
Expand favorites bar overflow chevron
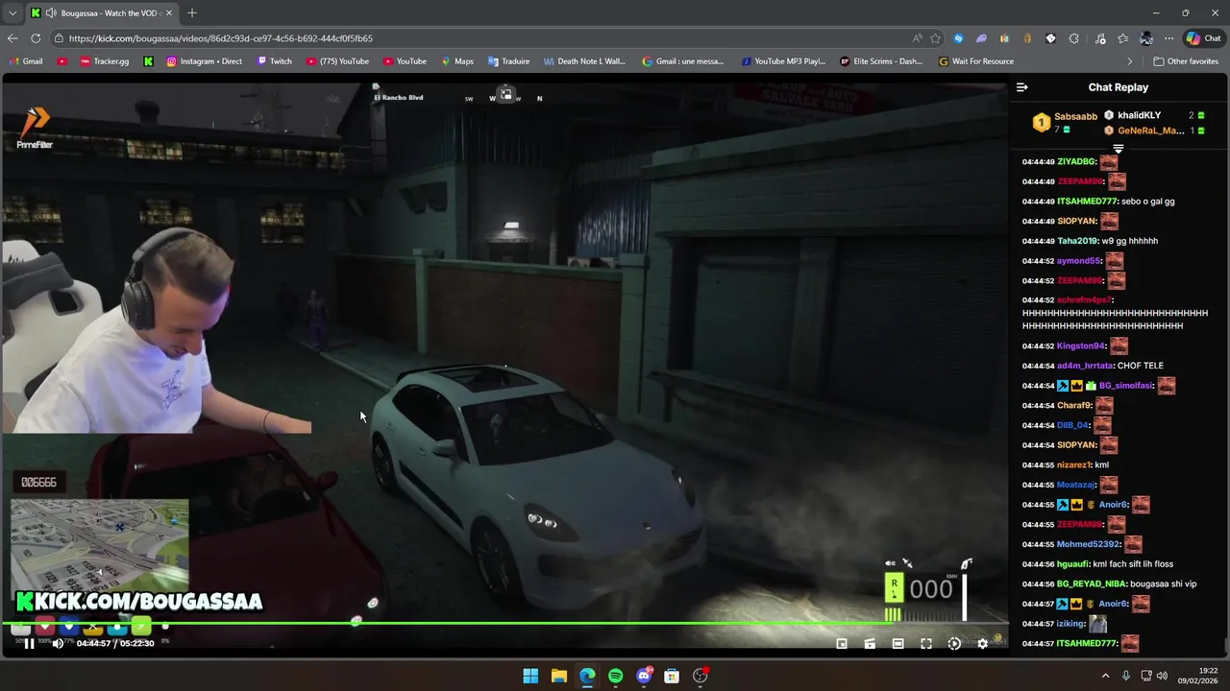tap(1130, 61)
